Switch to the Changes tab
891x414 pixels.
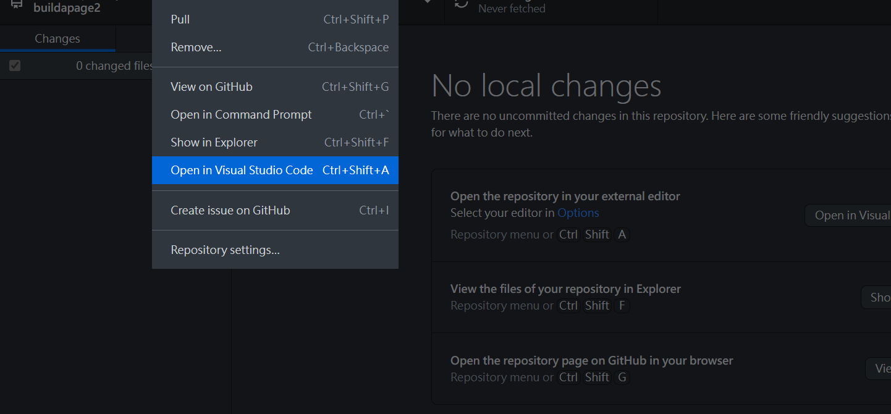click(57, 38)
